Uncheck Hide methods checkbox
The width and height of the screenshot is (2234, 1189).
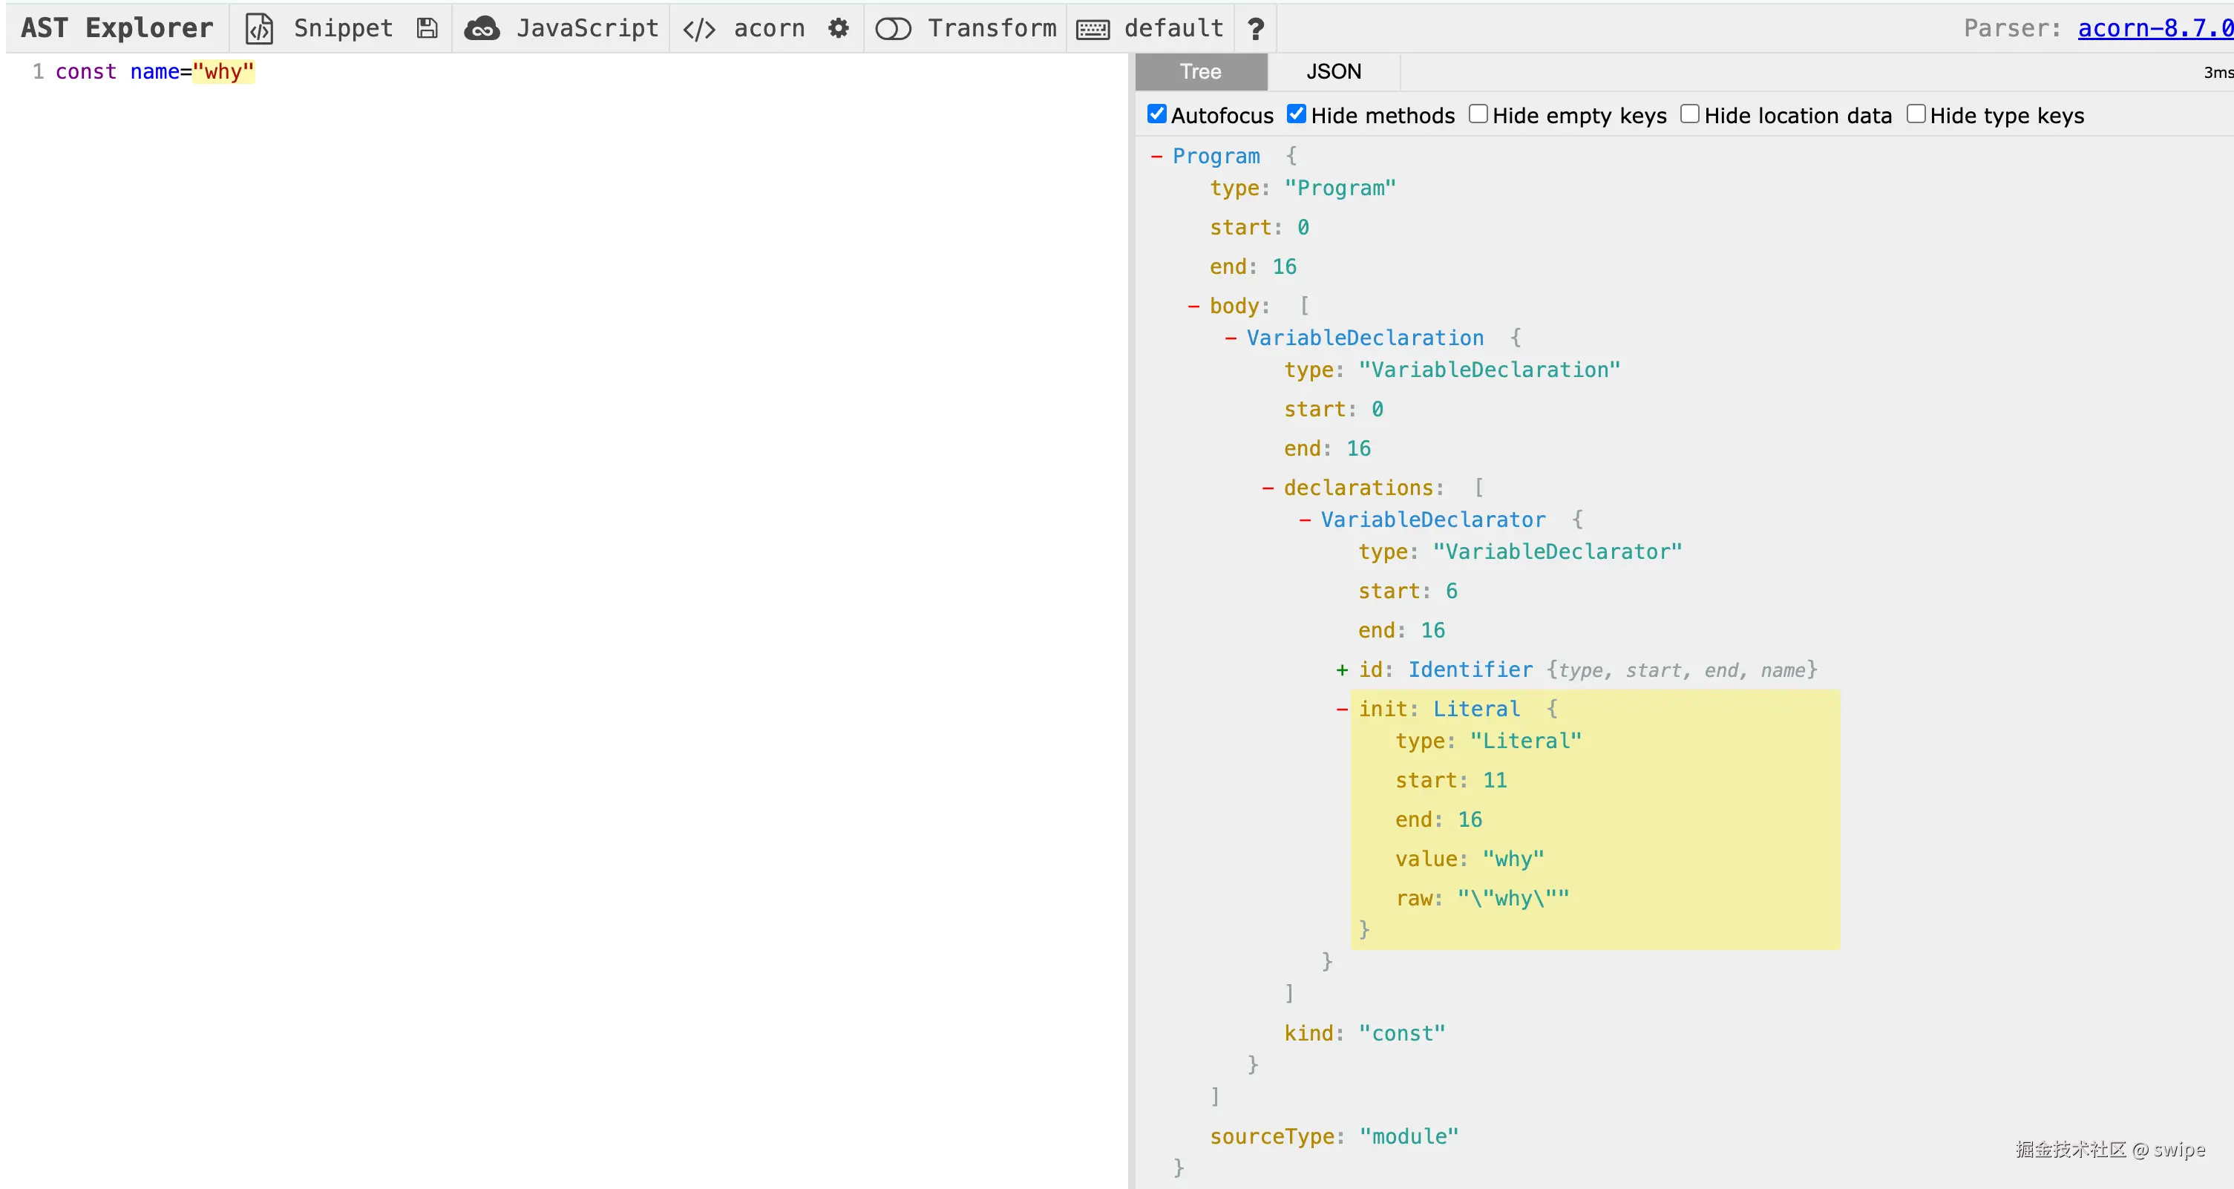[1297, 114]
